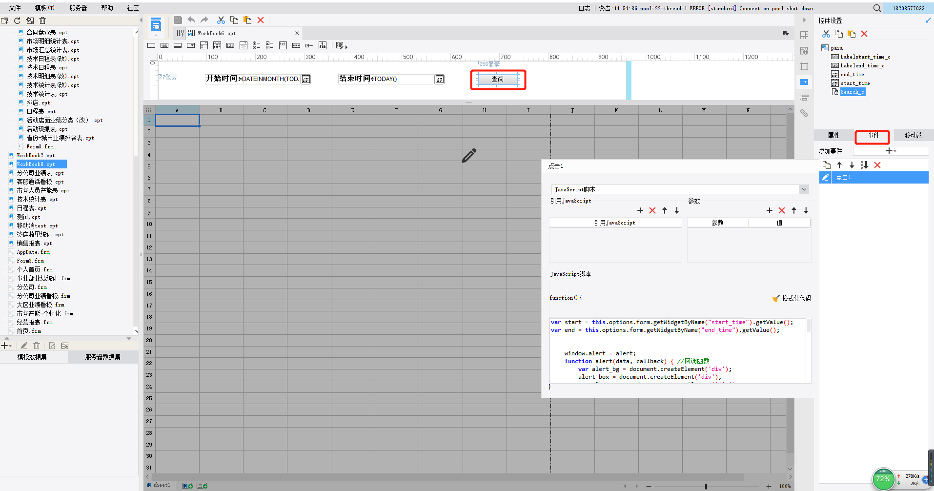The image size is (934, 491).
Task: Click the zoom out minus in the status bar
Action: pyautogui.click(x=649, y=486)
